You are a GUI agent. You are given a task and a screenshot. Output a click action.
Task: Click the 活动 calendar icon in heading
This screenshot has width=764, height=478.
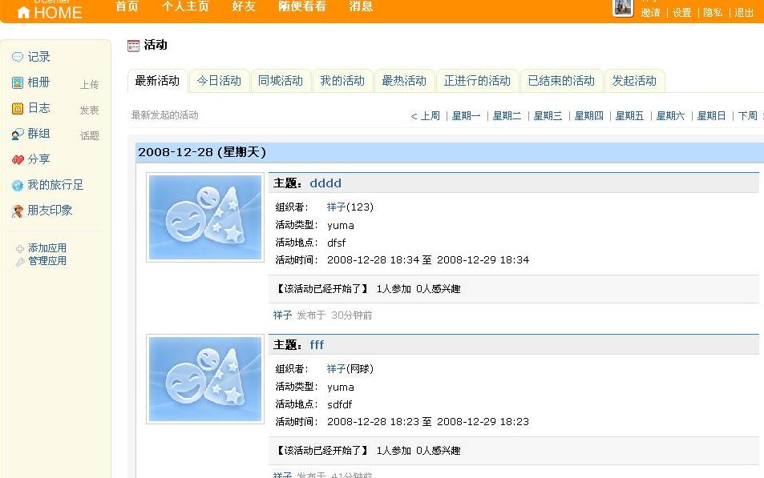click(x=134, y=46)
